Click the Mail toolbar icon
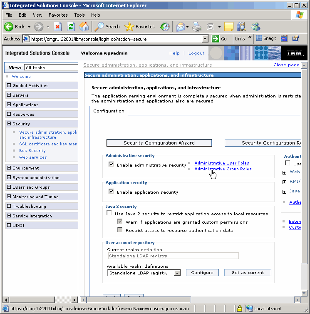Viewport: 310px width, 314px height. 181,27
